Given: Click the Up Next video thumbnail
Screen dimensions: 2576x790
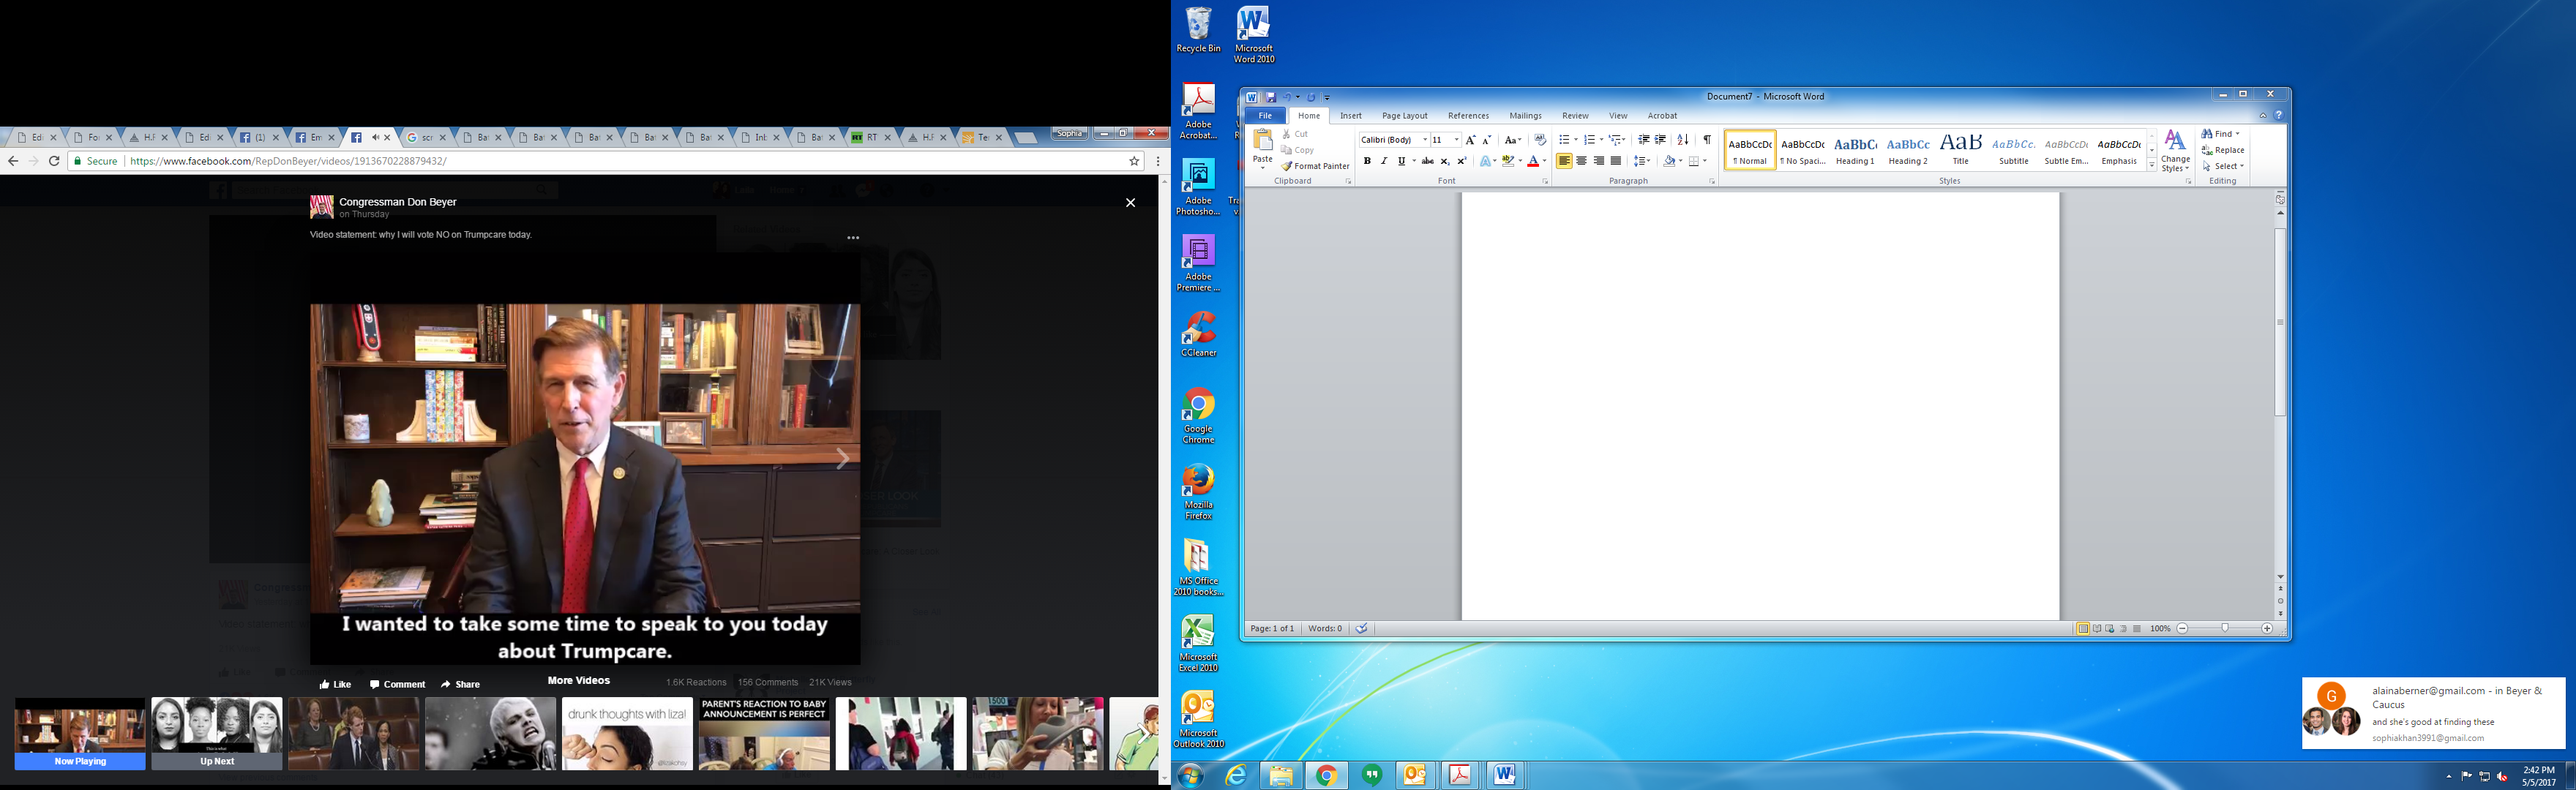Looking at the screenshot, I should point(217,727).
